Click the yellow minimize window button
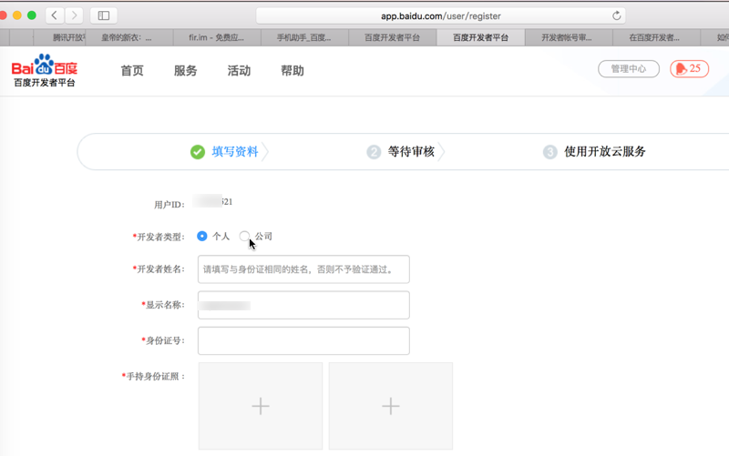 (x=17, y=15)
